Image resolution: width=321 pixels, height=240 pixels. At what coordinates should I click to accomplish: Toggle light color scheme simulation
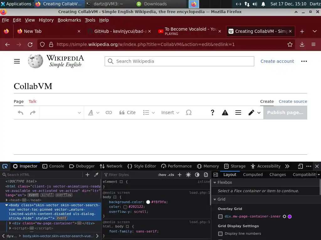point(188,175)
